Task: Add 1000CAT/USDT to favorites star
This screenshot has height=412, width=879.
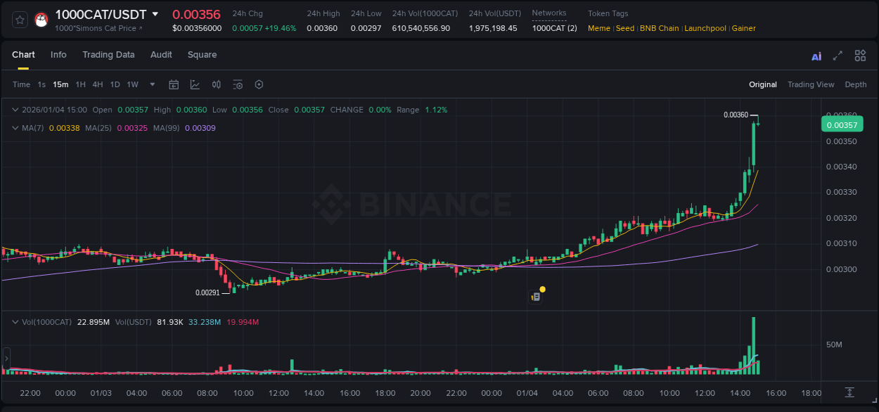Action: point(19,20)
